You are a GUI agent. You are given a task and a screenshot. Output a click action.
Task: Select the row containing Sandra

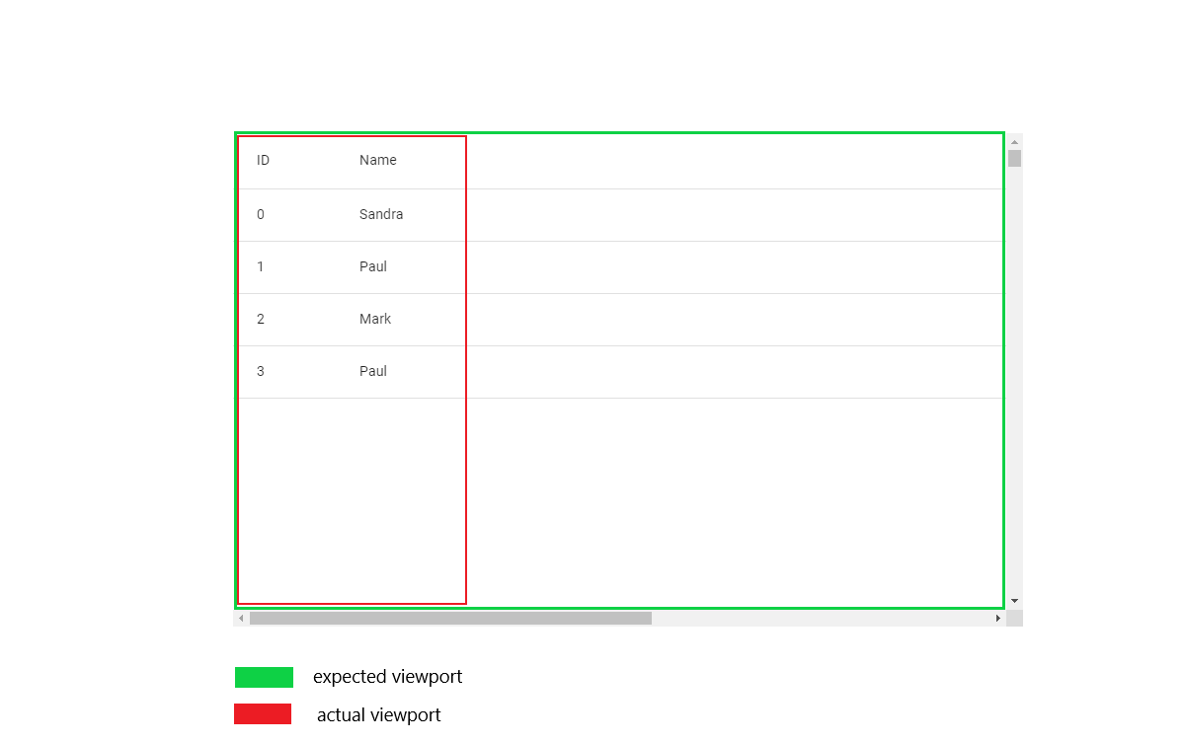pyautogui.click(x=381, y=214)
